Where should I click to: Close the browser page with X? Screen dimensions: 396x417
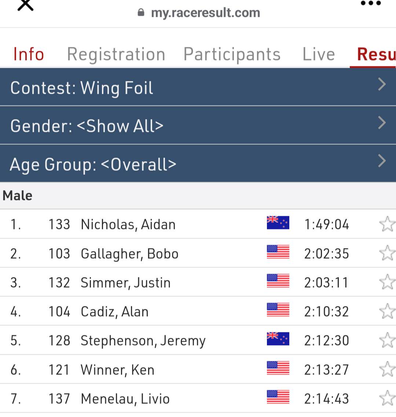click(x=25, y=5)
